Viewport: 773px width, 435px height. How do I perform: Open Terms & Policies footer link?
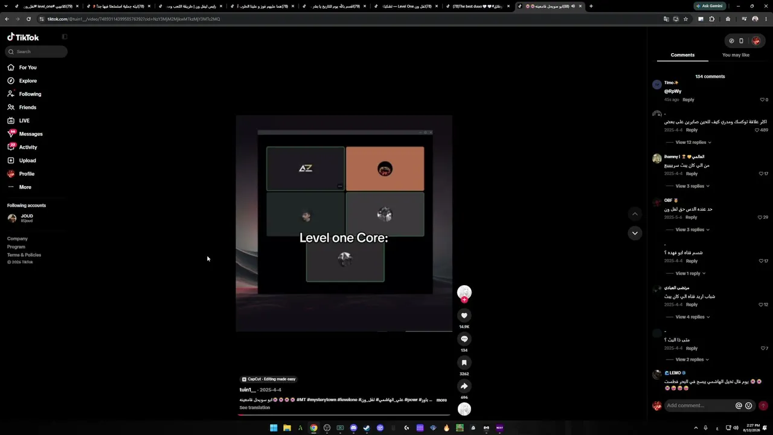tap(24, 255)
